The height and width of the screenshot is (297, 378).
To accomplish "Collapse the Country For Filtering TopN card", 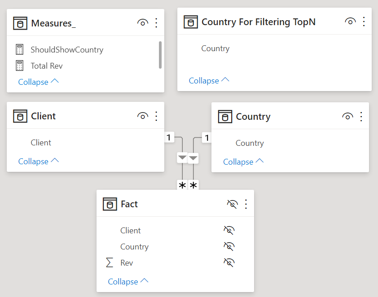I will (209, 80).
